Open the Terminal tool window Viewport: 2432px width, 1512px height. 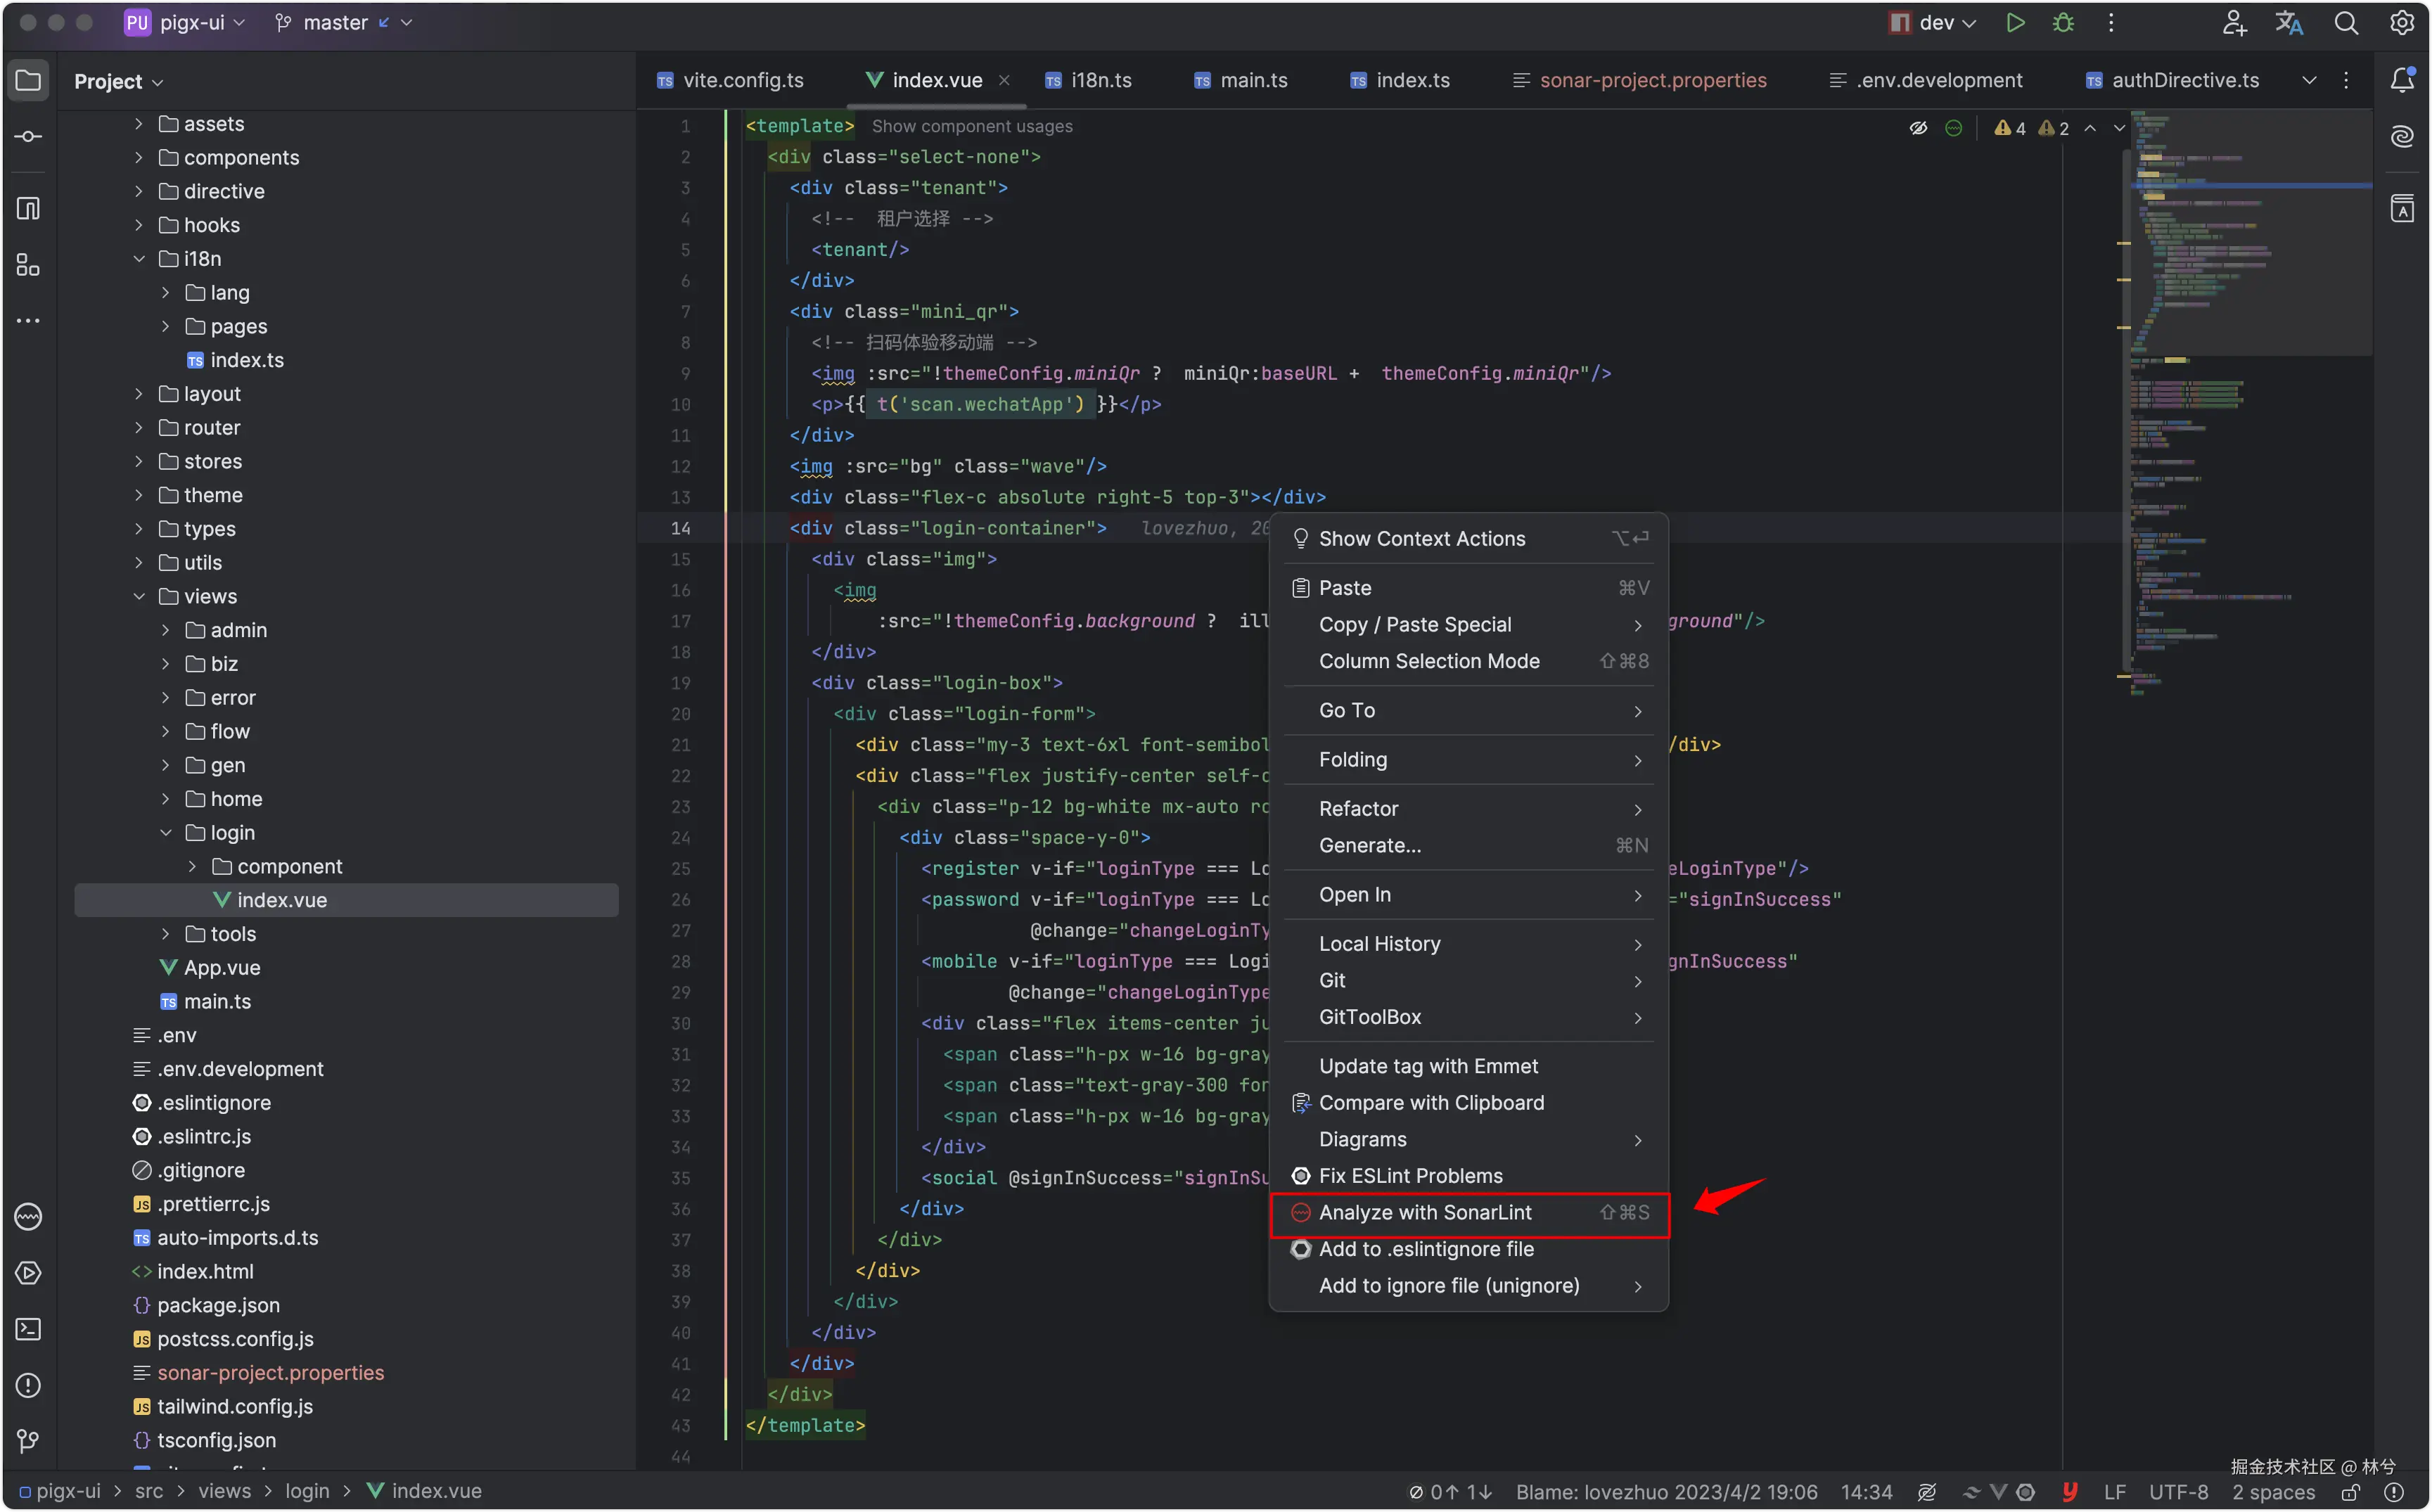point(28,1329)
